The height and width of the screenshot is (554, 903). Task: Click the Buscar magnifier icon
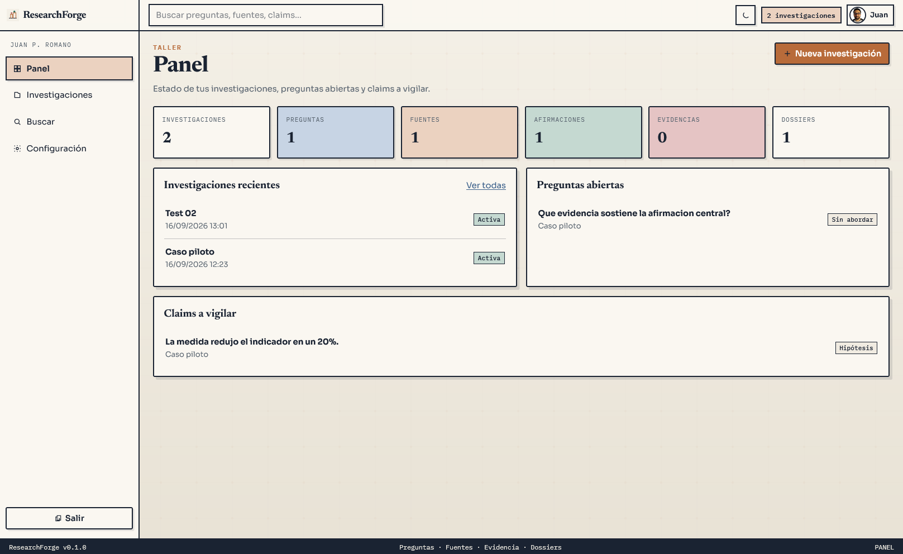(x=17, y=122)
